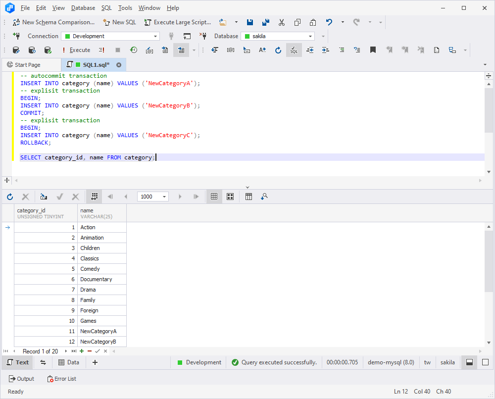Open the Database menu
This screenshot has height=399, width=495.
(83, 8)
